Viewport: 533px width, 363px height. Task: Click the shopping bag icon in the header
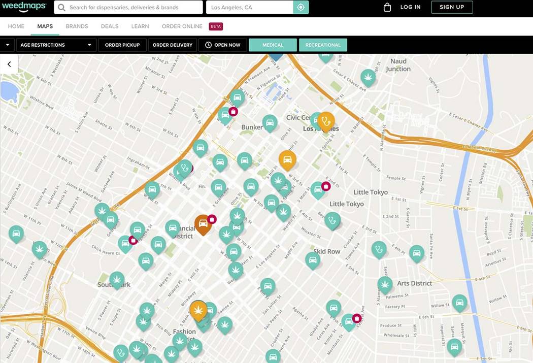387,7
